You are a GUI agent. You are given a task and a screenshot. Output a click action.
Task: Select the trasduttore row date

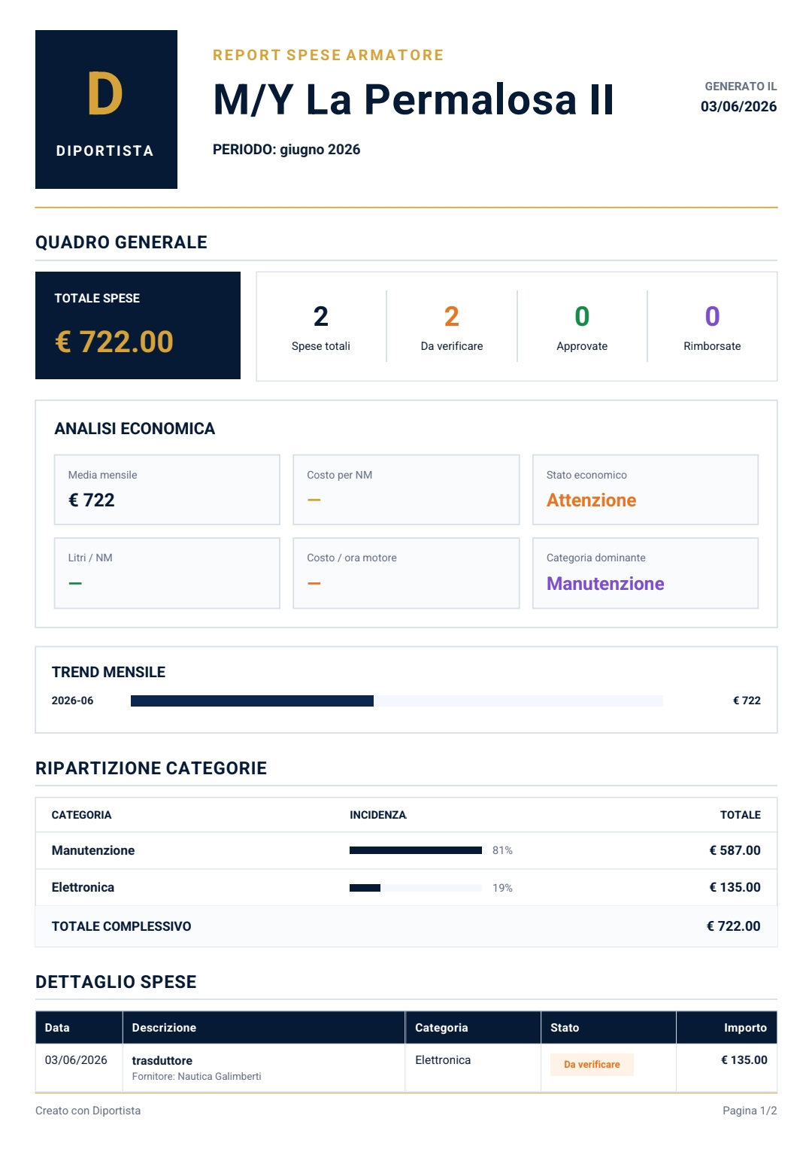coord(76,1060)
